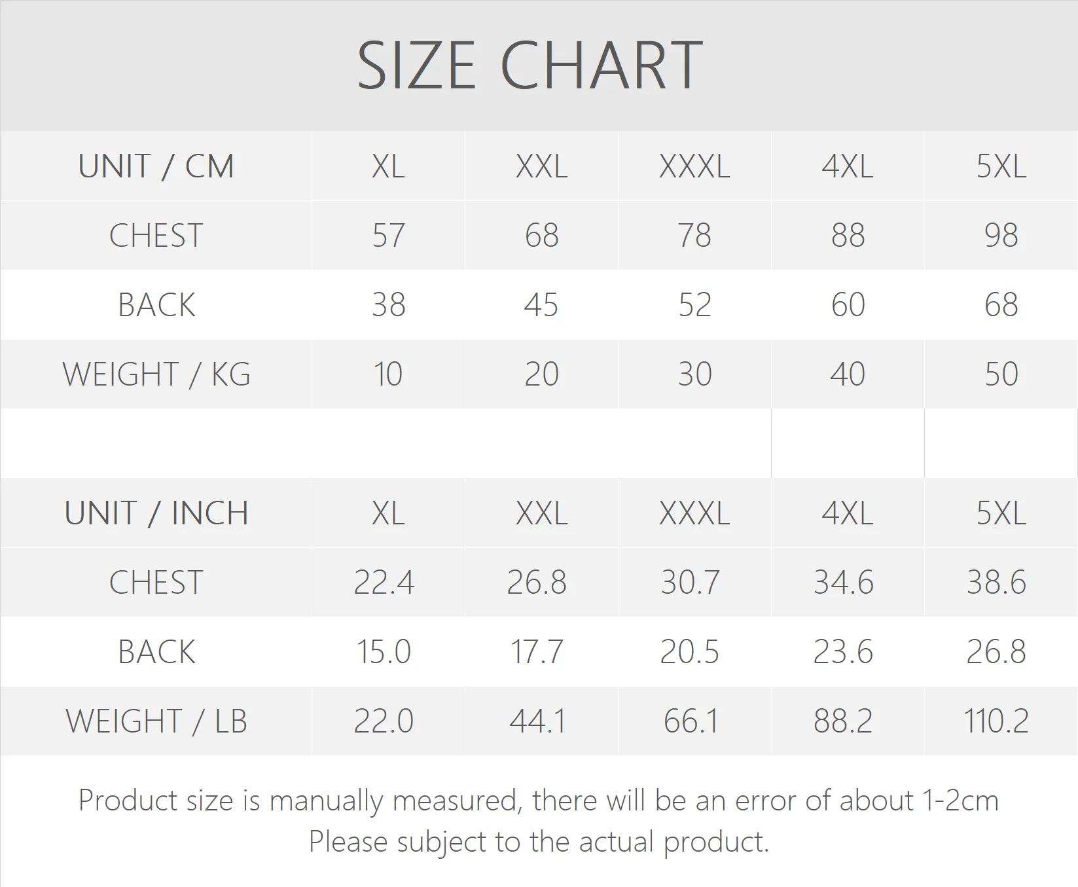Click the SIZE CHART title
Viewport: 1078px width, 887px height.
pos(530,65)
